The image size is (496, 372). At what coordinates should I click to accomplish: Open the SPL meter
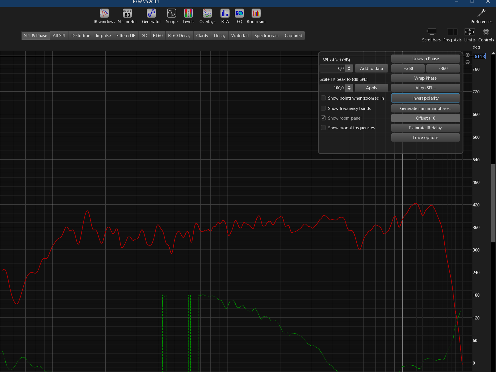click(127, 16)
